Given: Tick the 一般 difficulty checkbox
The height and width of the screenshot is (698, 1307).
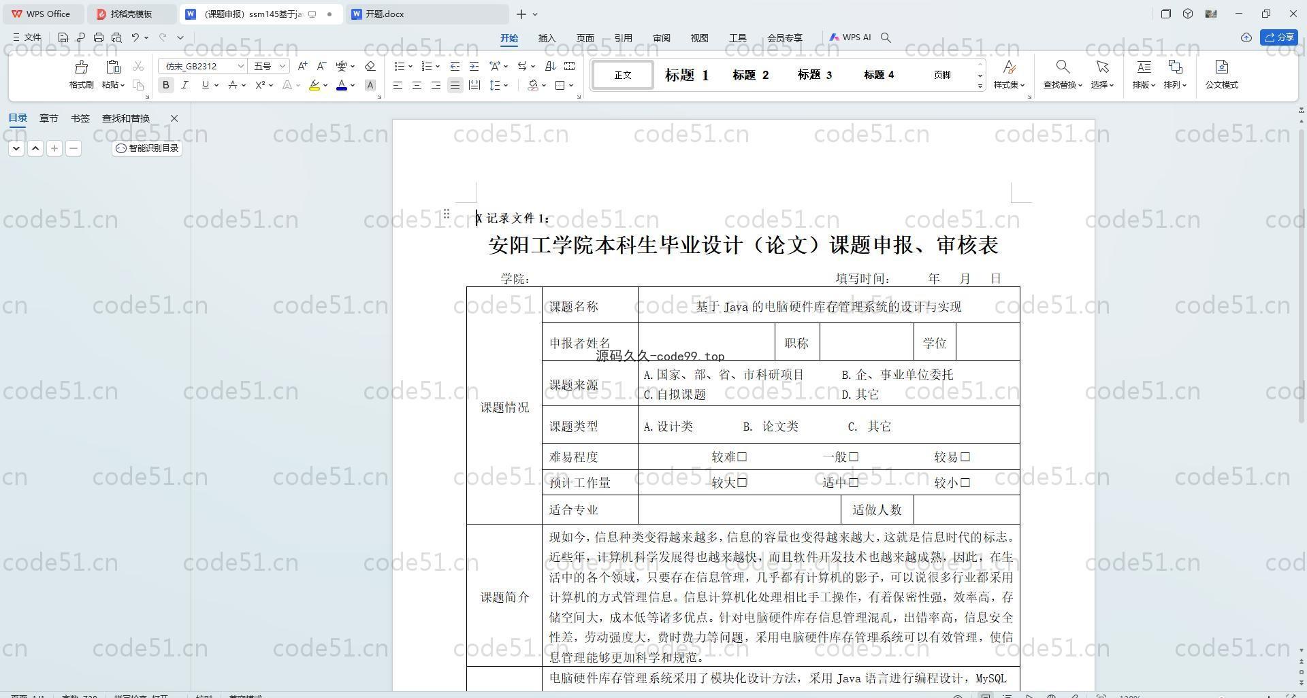Looking at the screenshot, I should click(x=854, y=457).
